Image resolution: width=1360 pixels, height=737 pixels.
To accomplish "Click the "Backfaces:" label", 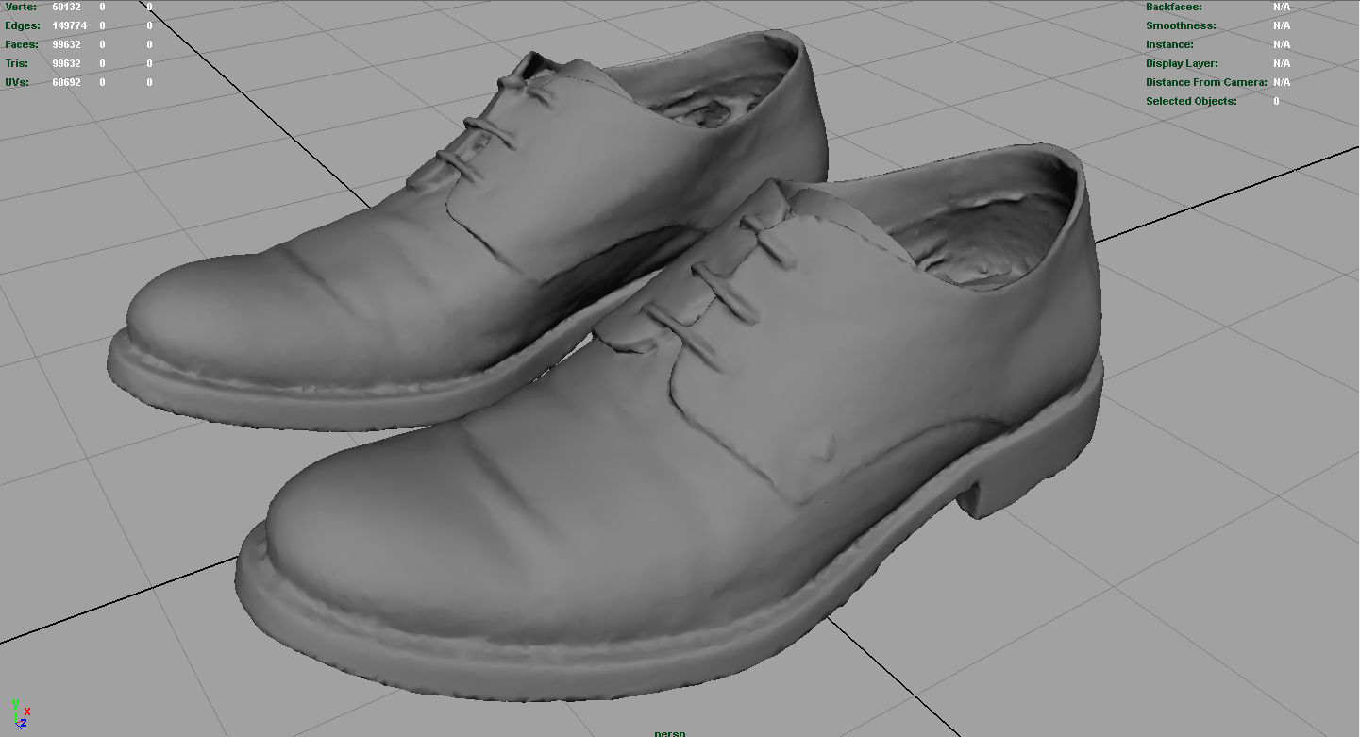I will (1174, 7).
